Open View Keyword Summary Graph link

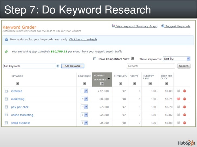[137, 26]
